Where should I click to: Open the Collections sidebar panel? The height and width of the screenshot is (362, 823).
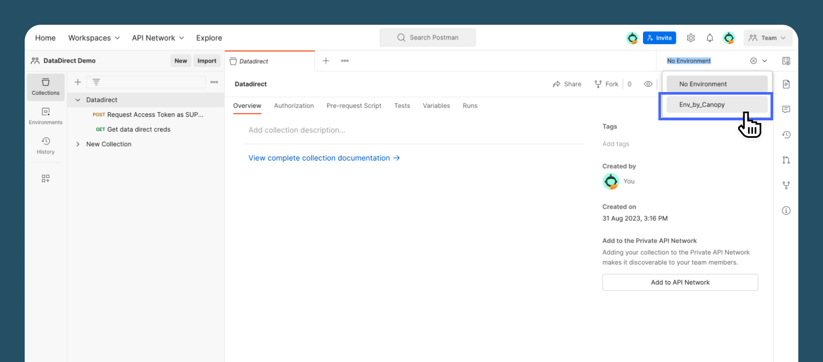point(46,86)
